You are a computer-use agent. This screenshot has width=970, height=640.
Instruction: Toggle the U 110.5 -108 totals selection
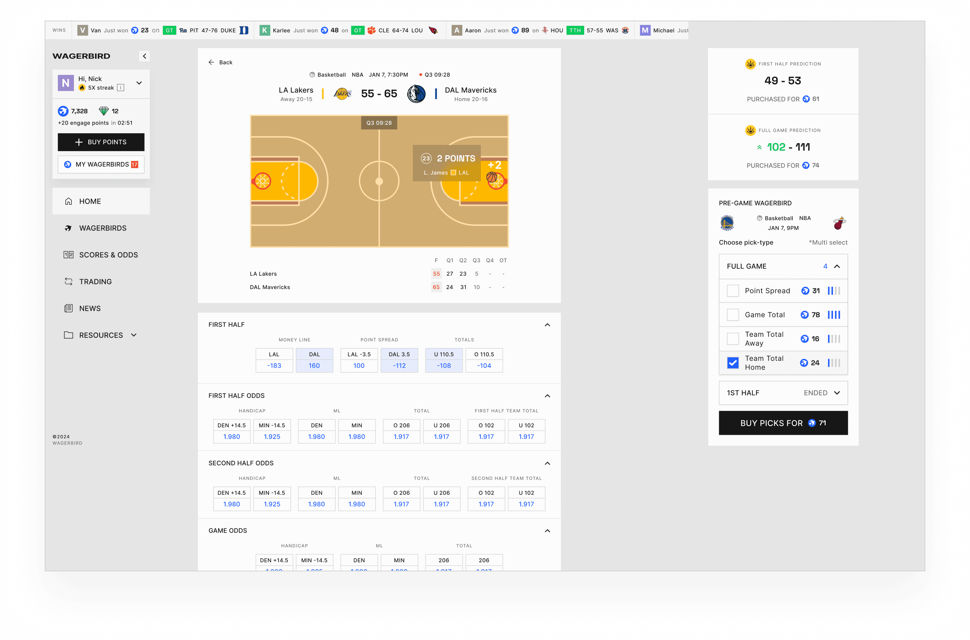[444, 360]
